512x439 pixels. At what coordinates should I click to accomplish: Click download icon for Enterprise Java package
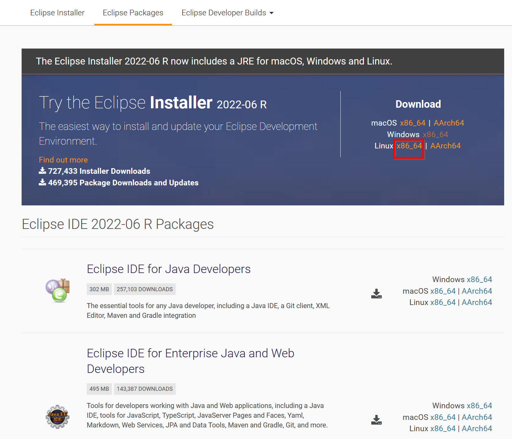[376, 420]
